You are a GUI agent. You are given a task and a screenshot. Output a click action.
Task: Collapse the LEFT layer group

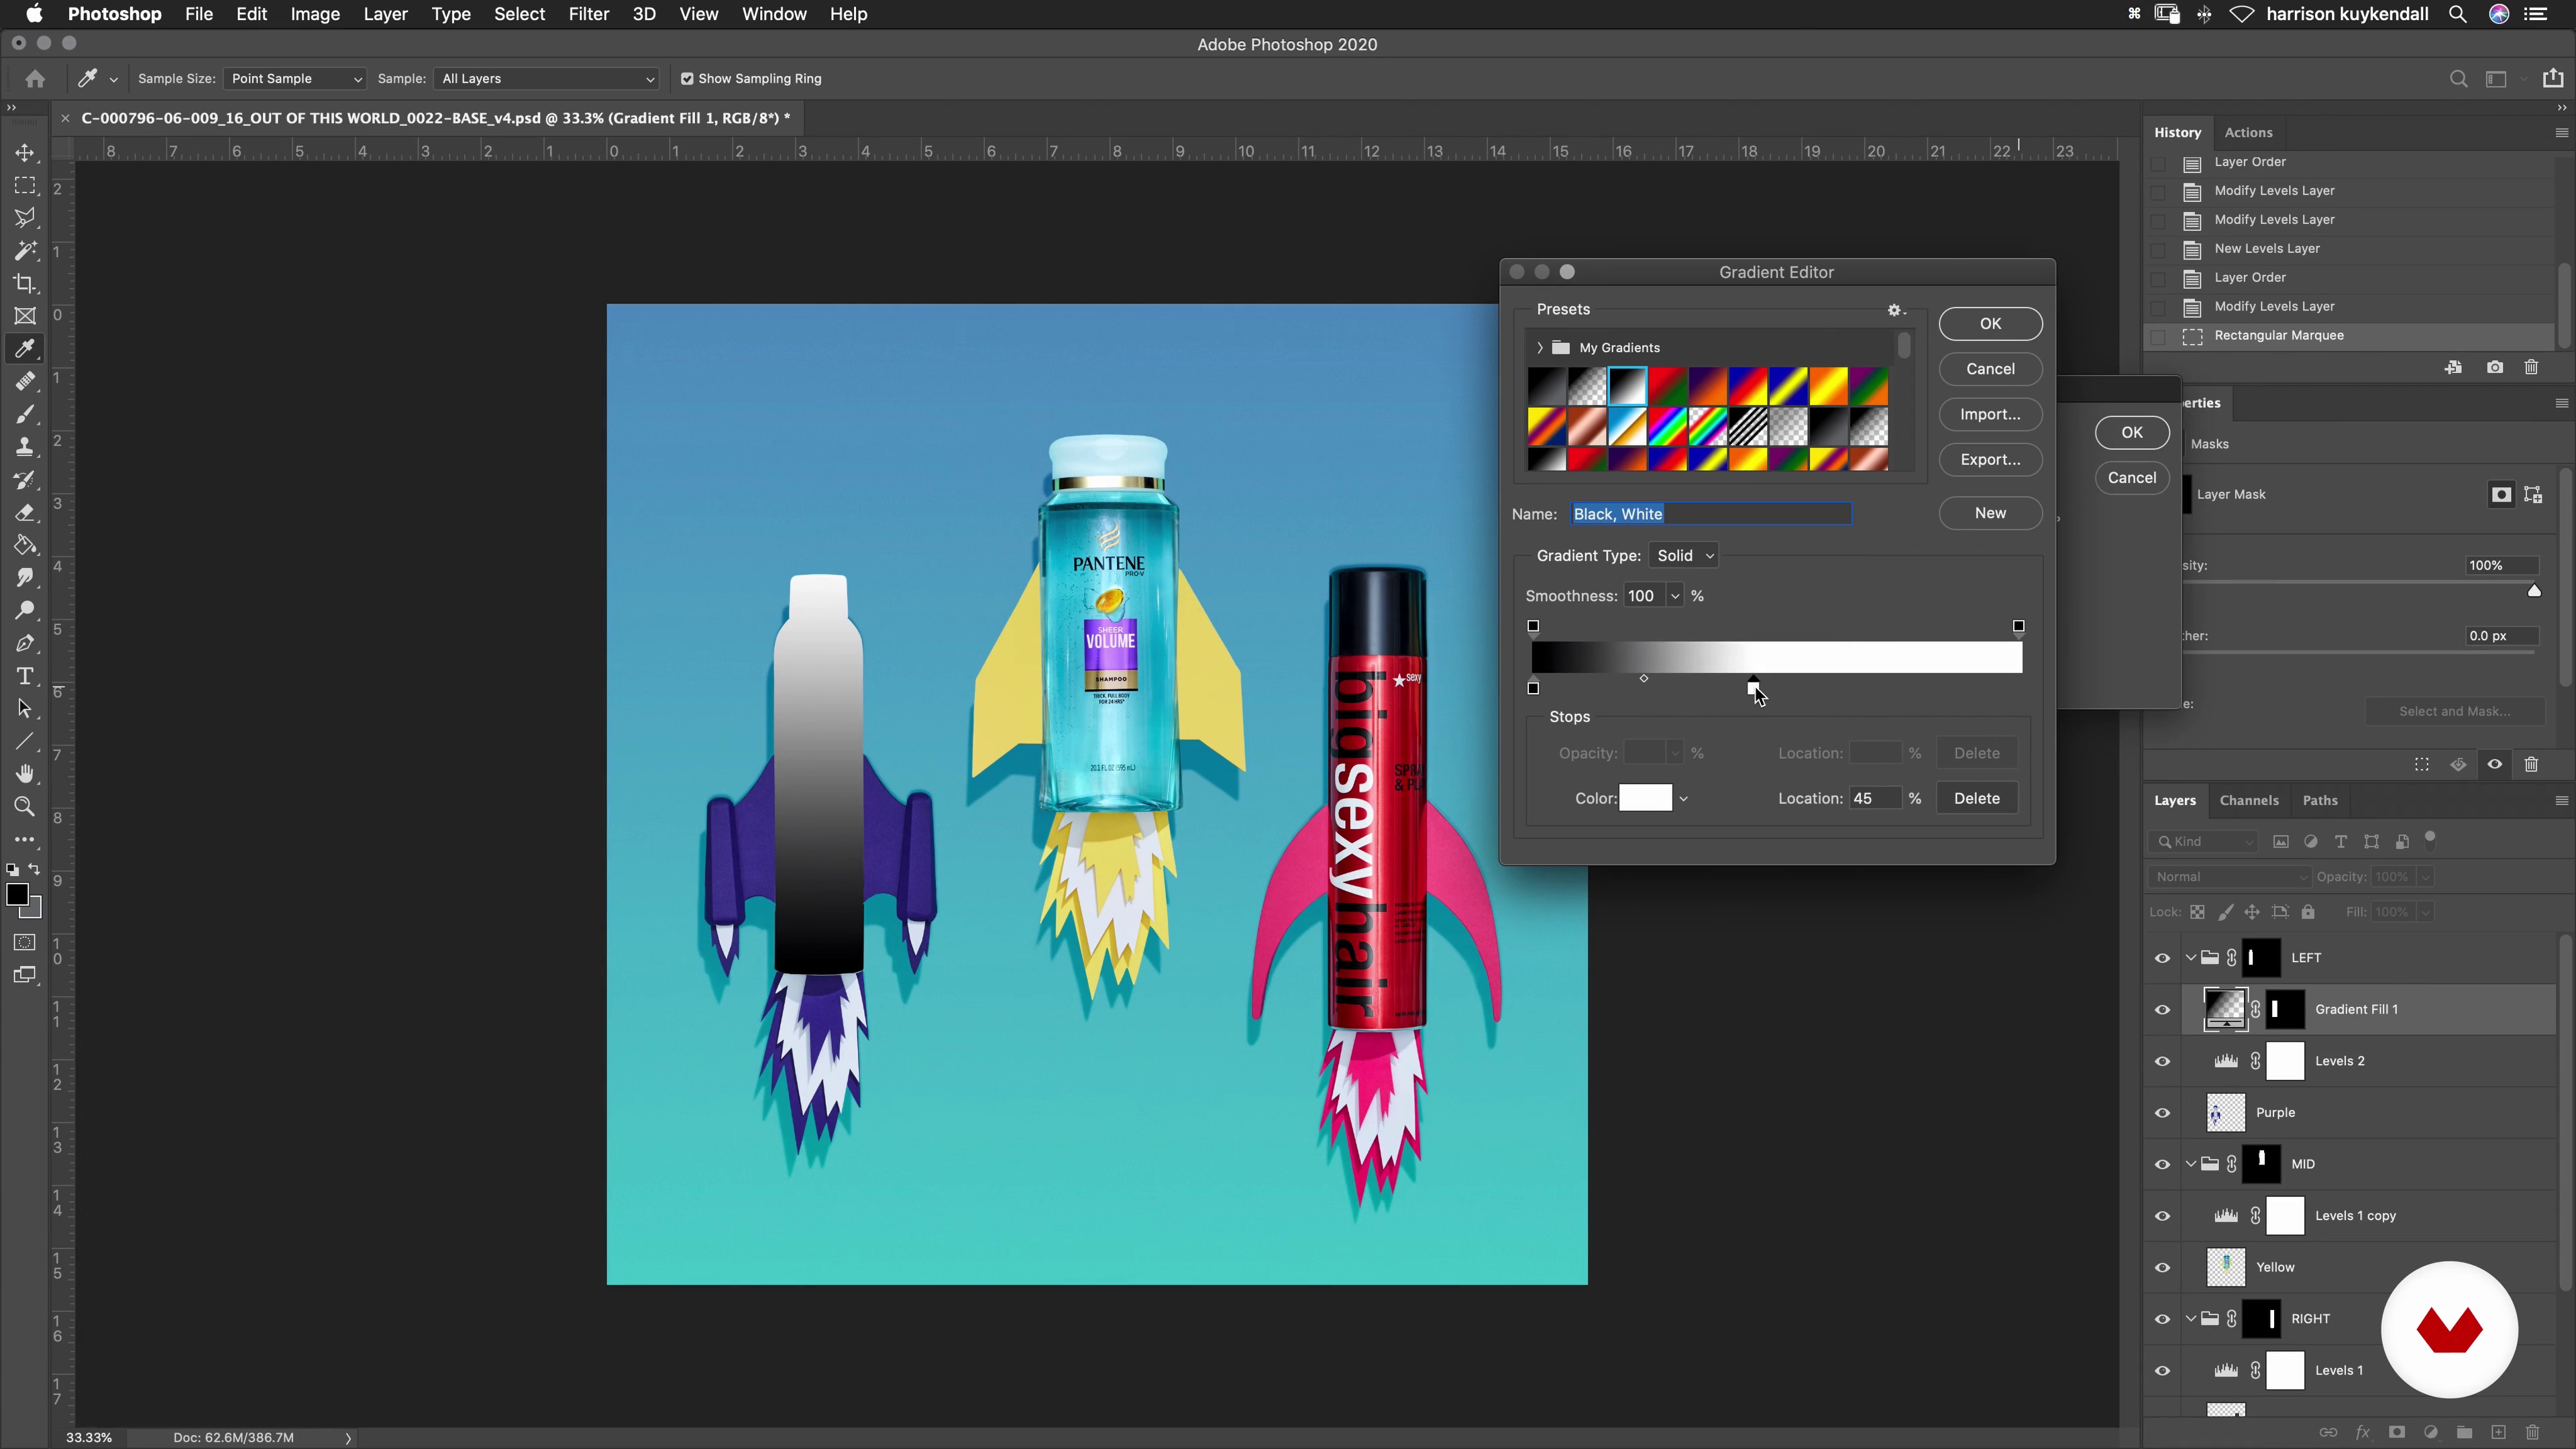tap(2191, 958)
